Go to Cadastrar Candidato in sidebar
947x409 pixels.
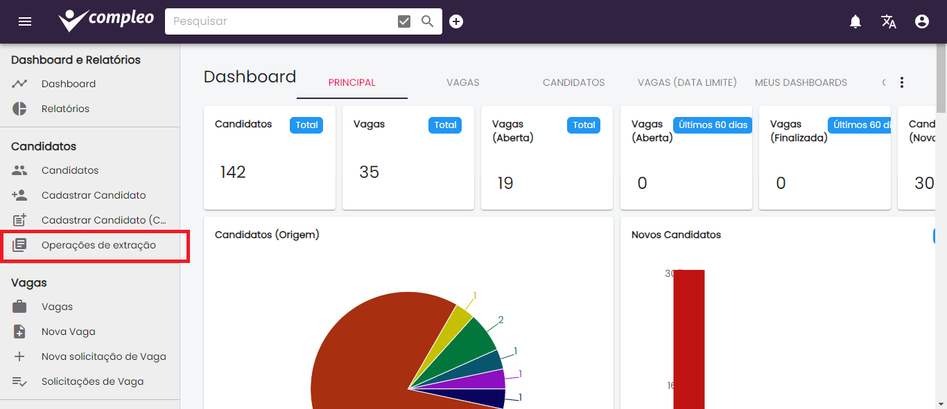pyautogui.click(x=94, y=195)
